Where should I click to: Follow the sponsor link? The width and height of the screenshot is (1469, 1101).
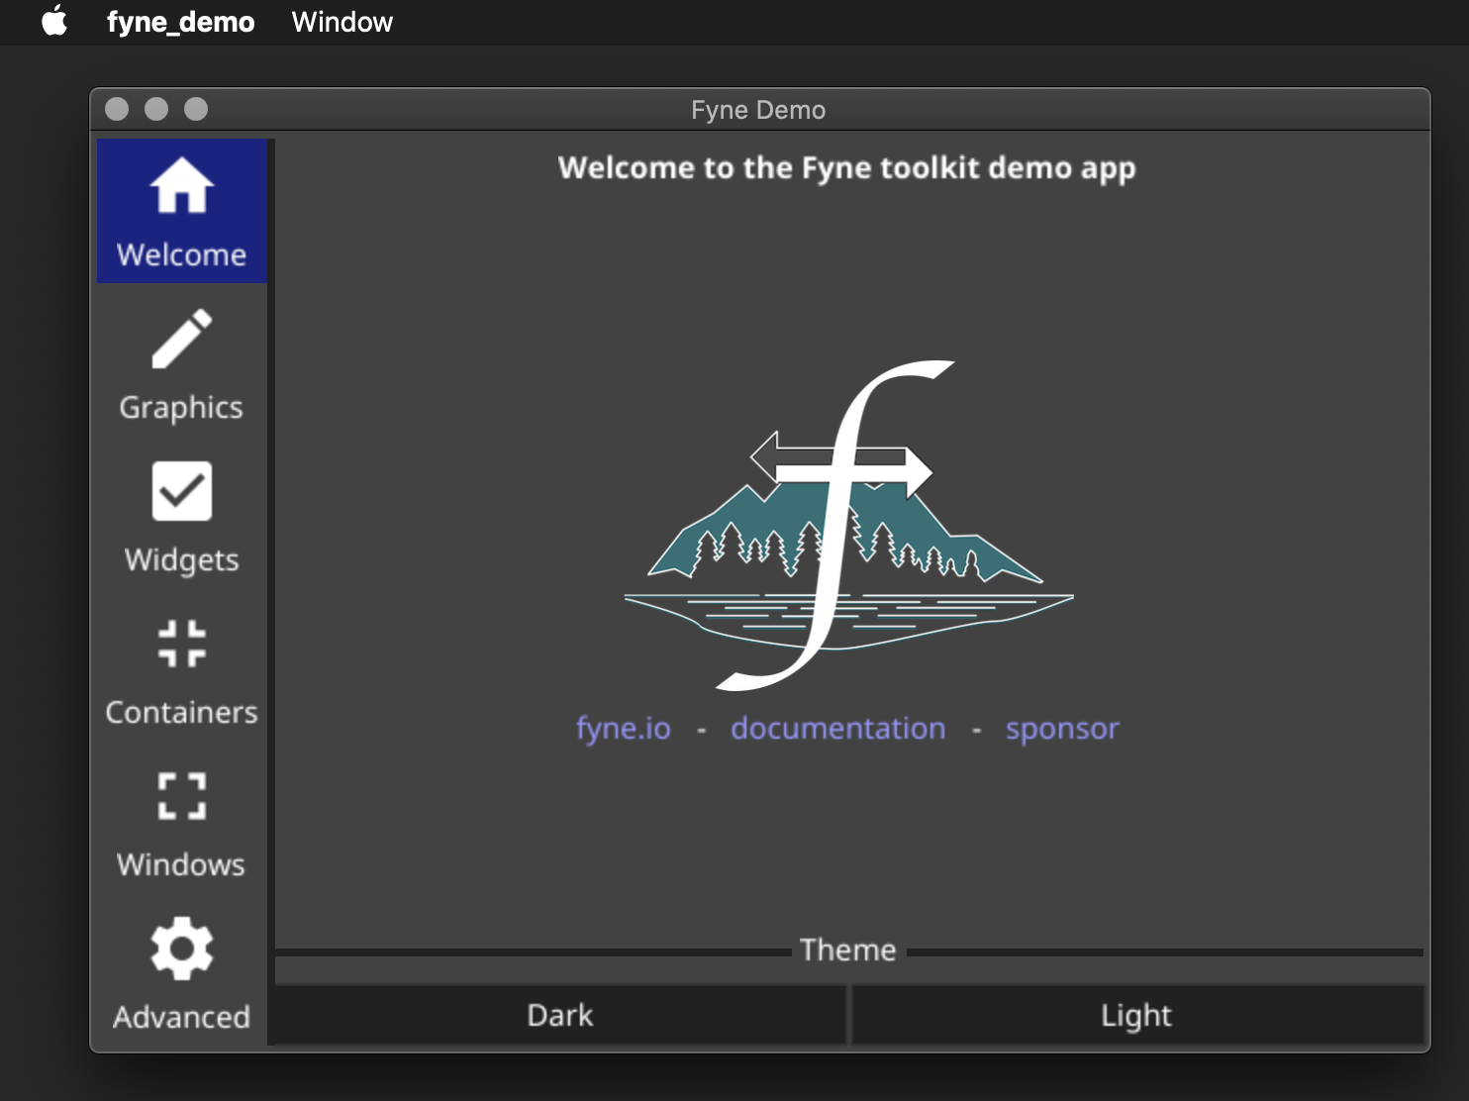tap(1062, 729)
